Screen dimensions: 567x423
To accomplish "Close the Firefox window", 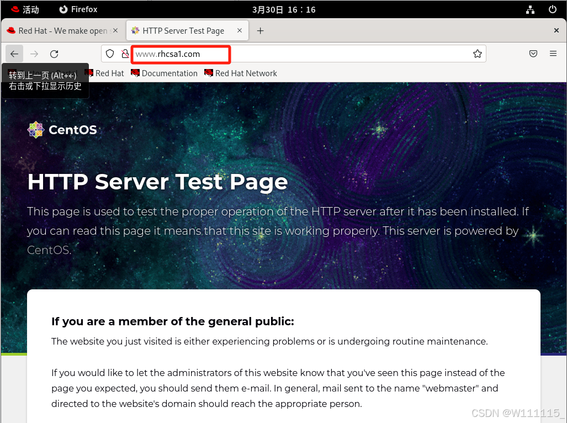I will 556,31.
